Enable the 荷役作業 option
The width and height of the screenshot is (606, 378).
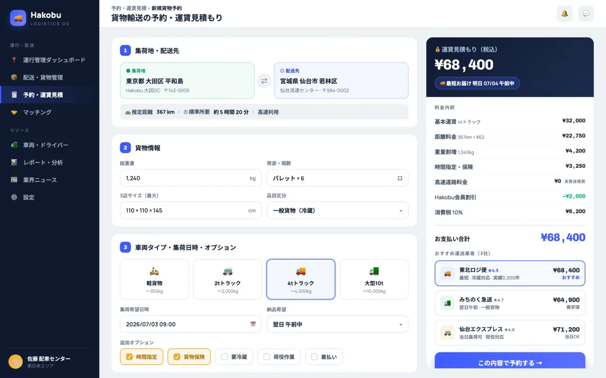[279, 357]
